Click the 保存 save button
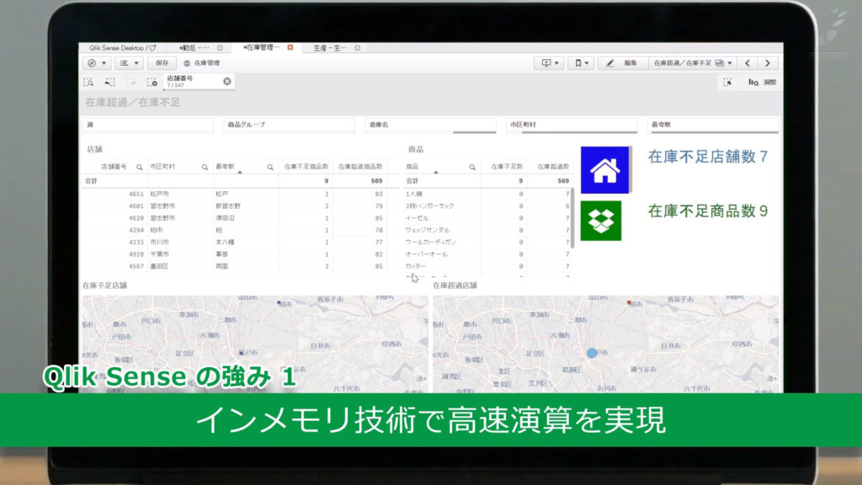 point(162,63)
